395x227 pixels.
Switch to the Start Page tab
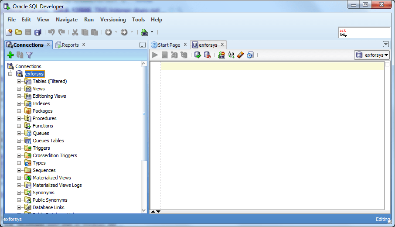[x=166, y=45]
